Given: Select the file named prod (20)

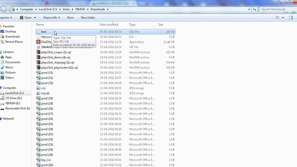Looking at the screenshot, I should [x=47, y=149].
